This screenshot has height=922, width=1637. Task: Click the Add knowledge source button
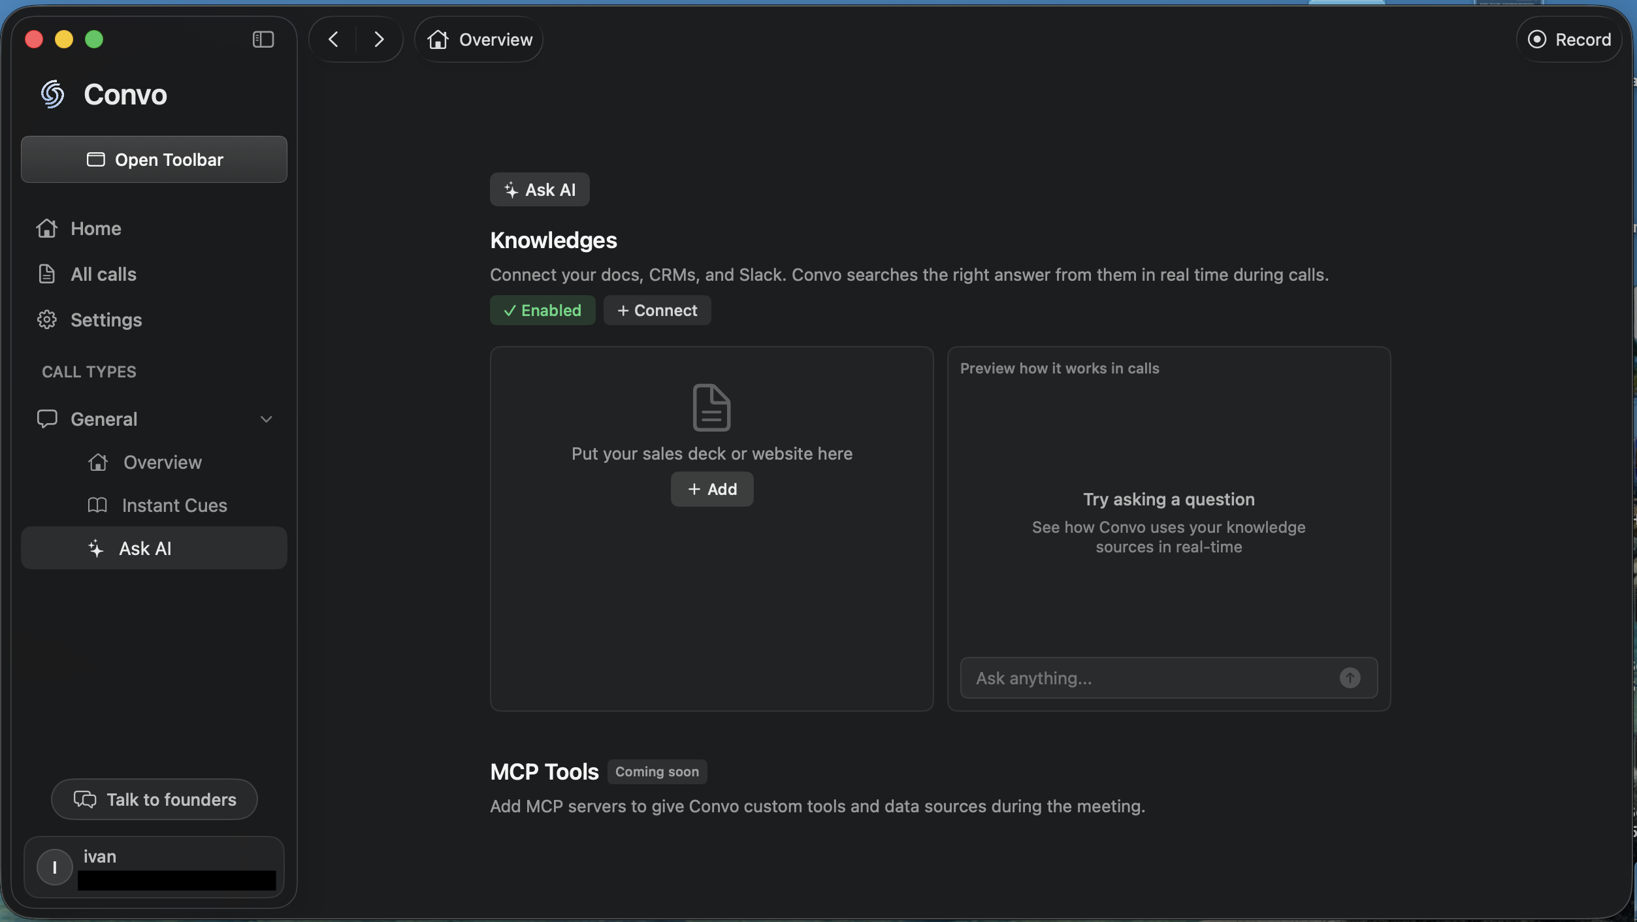pyautogui.click(x=712, y=489)
